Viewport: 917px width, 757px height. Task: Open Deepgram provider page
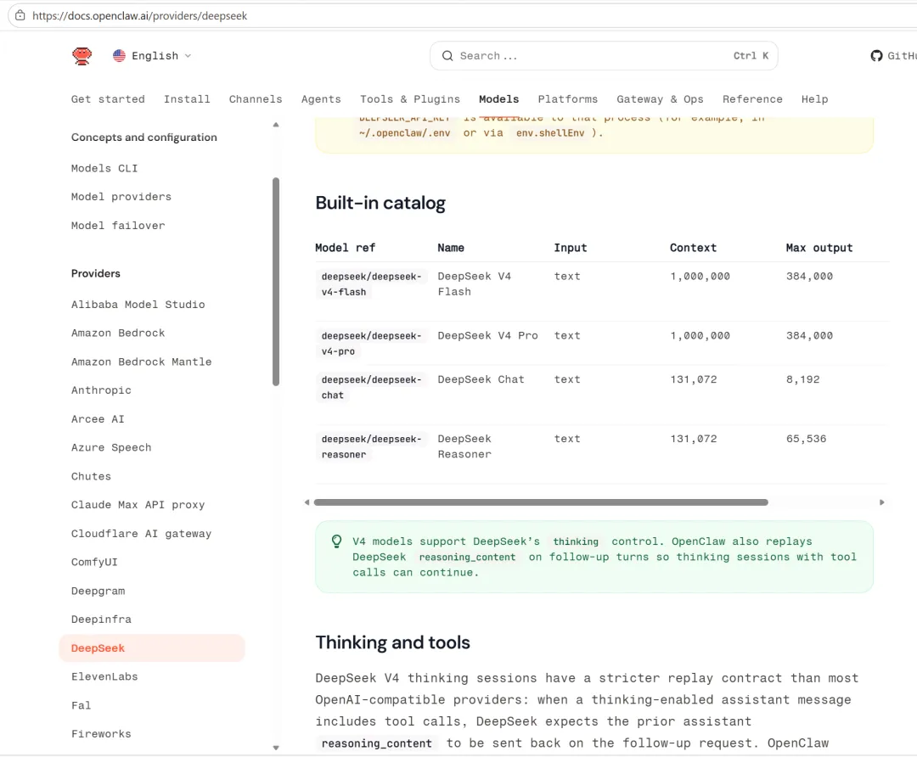98,591
